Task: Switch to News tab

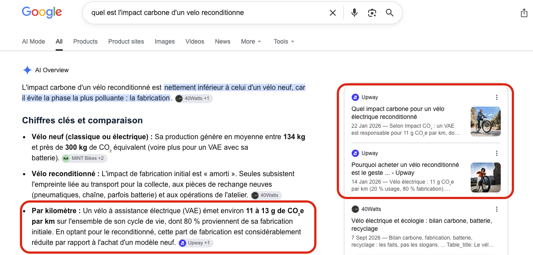Action: tap(223, 41)
